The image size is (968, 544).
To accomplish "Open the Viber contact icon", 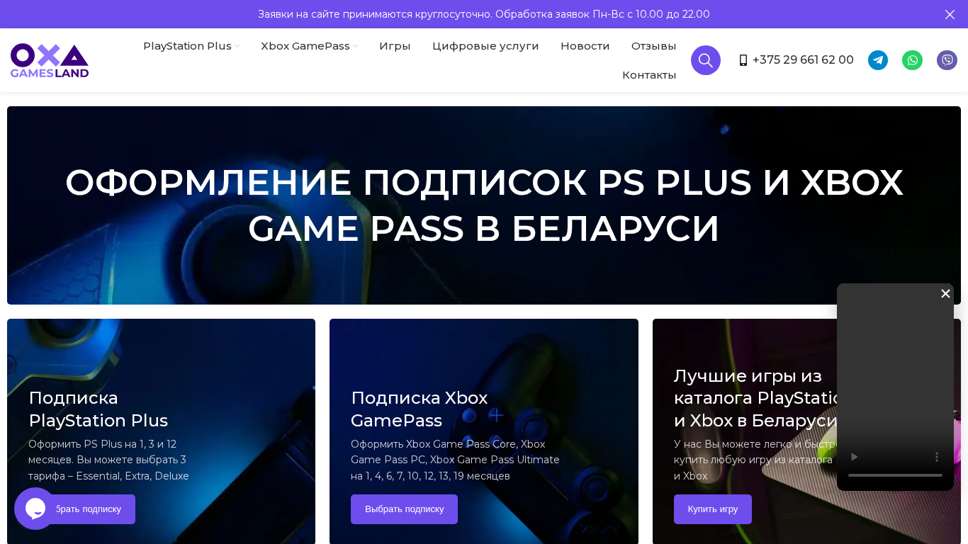I will (947, 60).
